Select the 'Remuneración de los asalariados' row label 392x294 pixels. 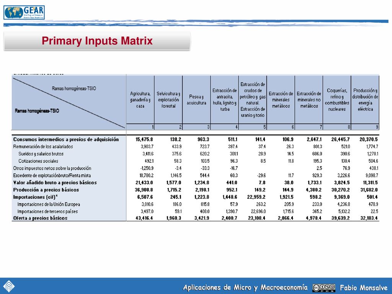pyautogui.click(x=43, y=147)
